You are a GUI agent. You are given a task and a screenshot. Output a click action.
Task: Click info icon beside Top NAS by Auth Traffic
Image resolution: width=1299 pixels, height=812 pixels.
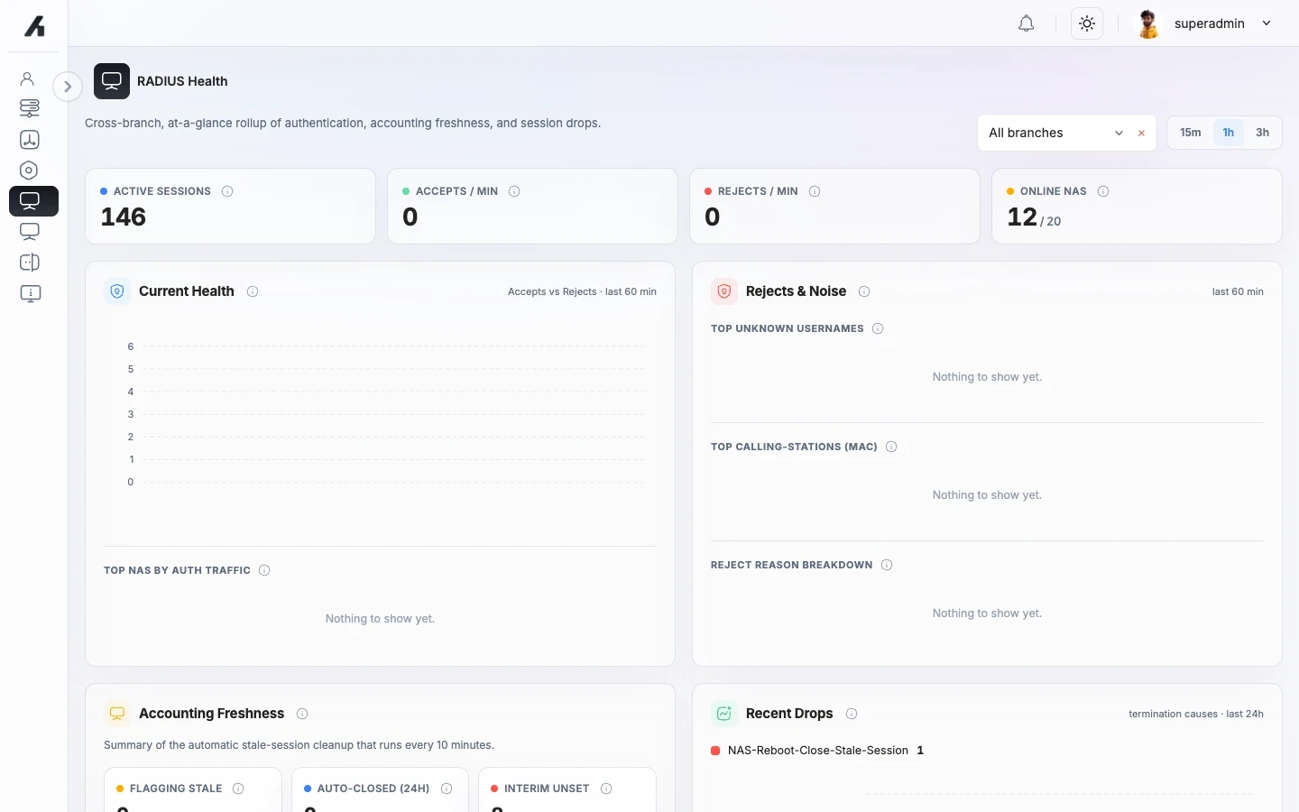pyautogui.click(x=264, y=570)
